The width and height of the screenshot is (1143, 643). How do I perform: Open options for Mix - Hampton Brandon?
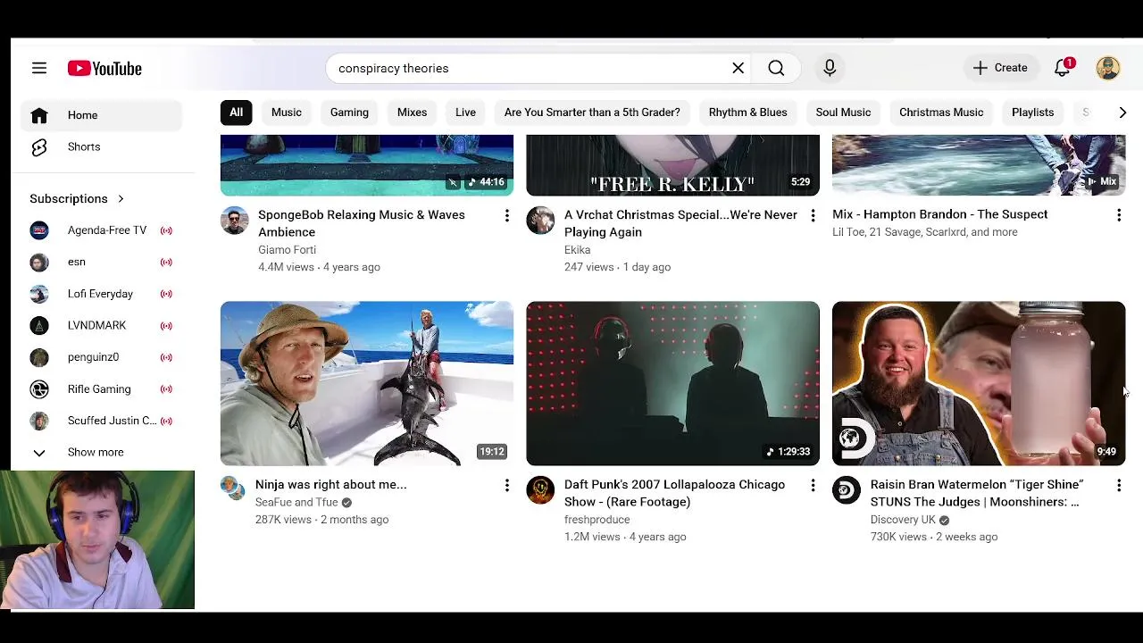coord(1119,215)
